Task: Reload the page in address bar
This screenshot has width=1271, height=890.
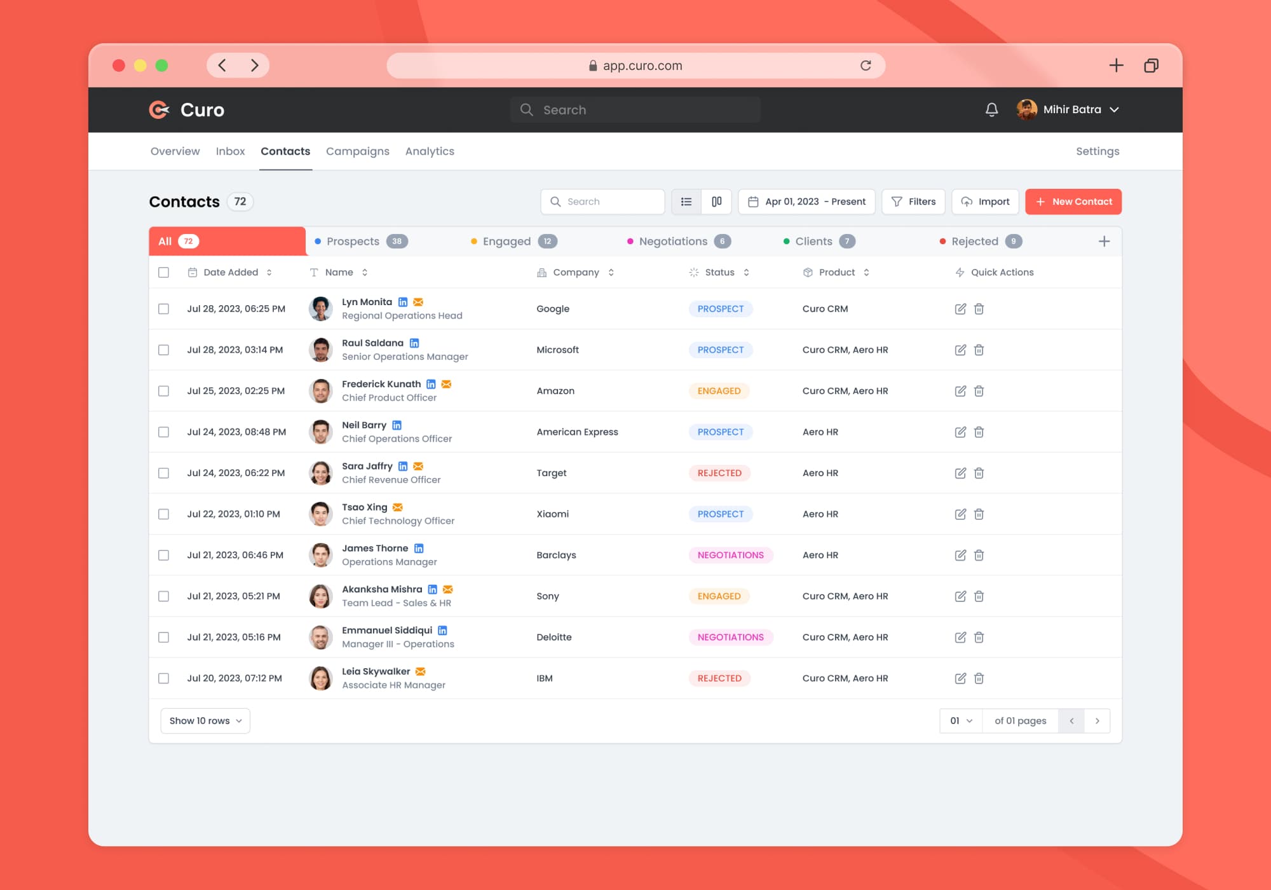Action: [x=866, y=65]
